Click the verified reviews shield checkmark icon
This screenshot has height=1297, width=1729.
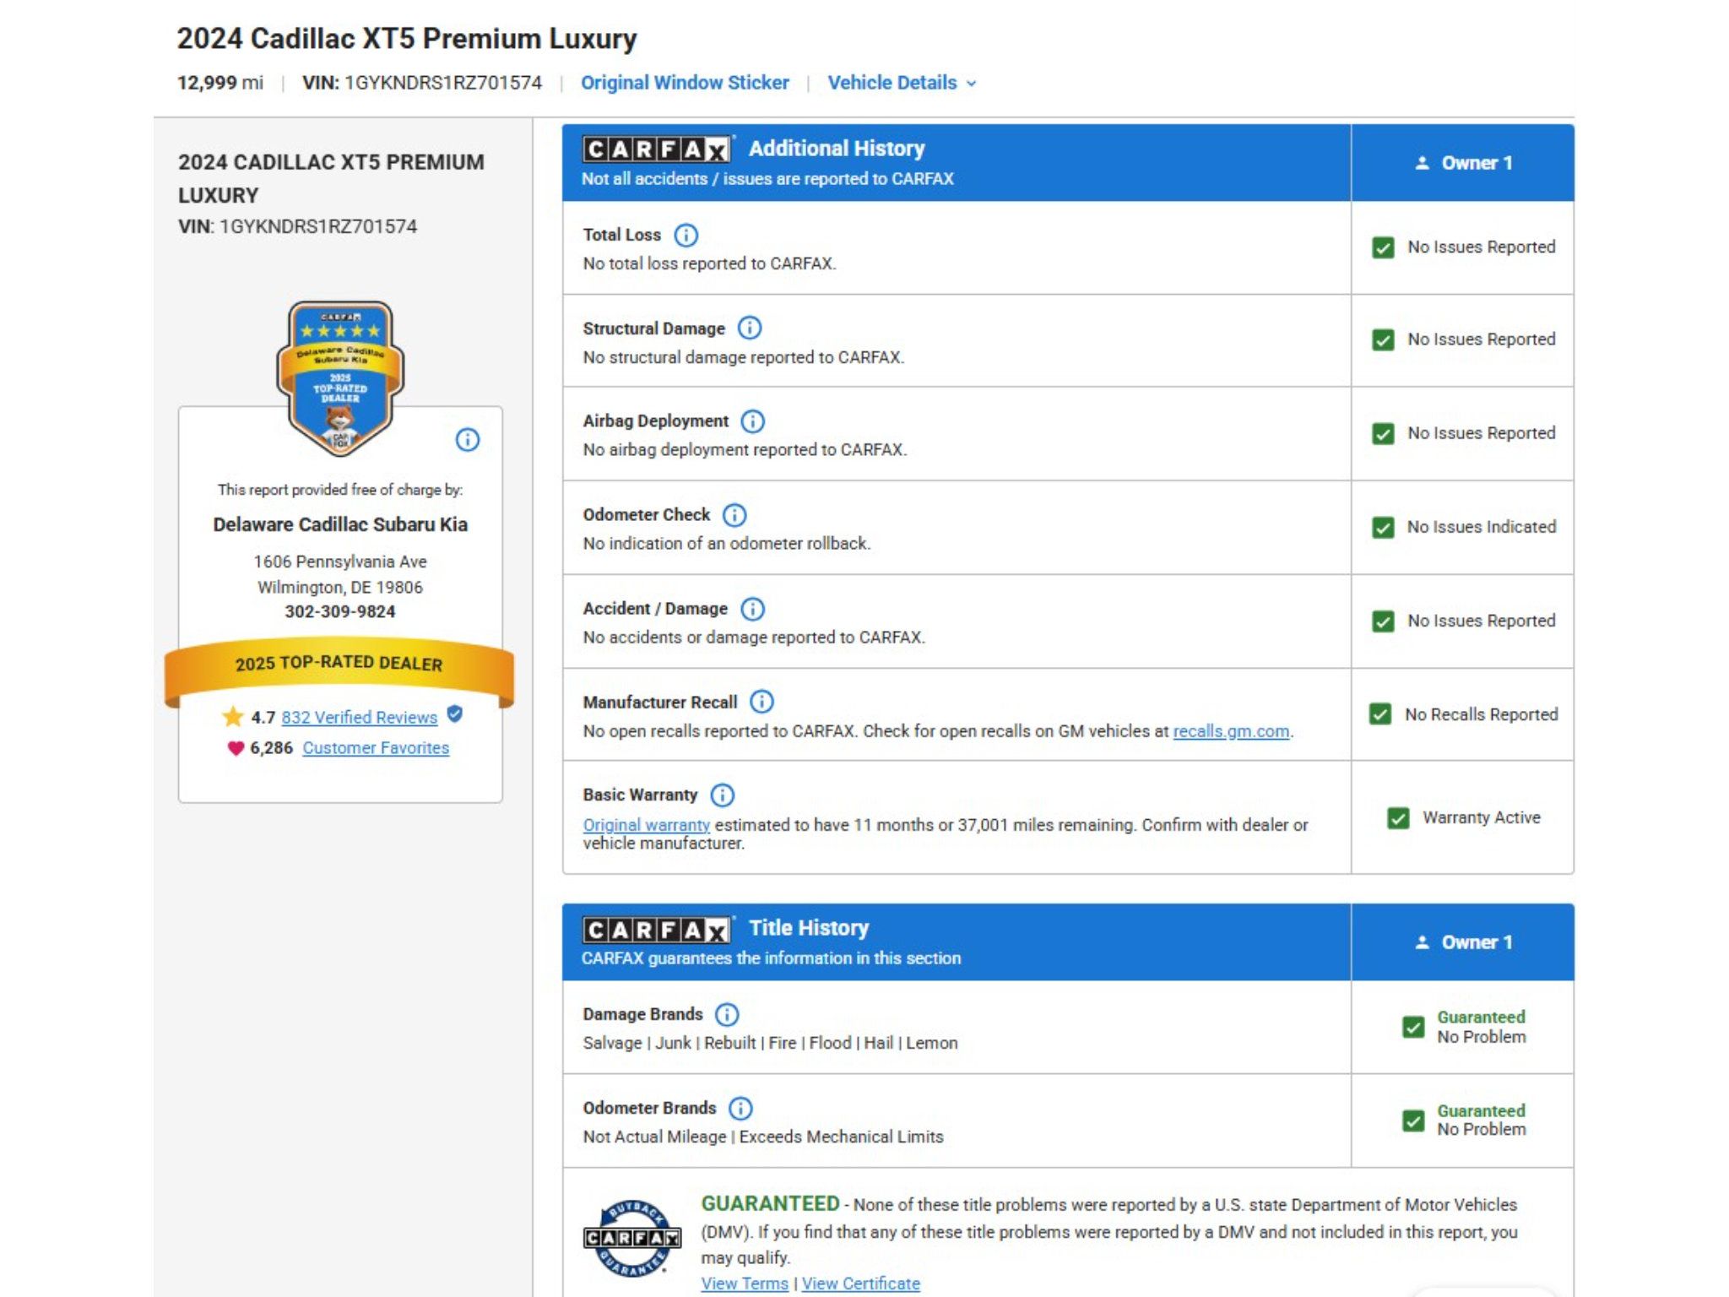[x=455, y=714]
